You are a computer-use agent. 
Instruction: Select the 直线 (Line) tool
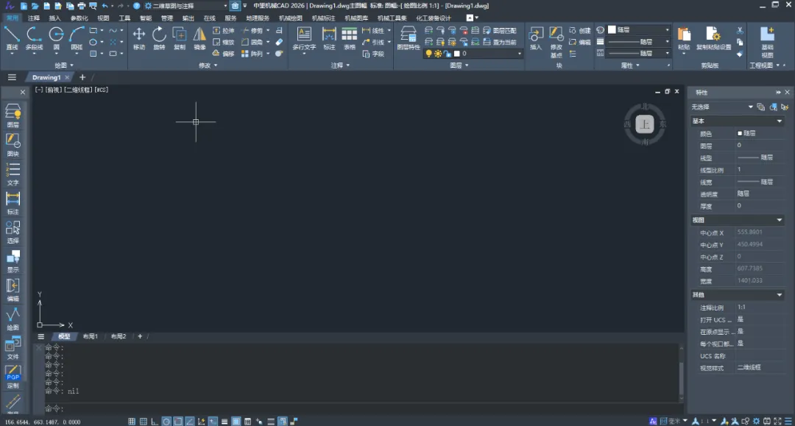point(12,38)
